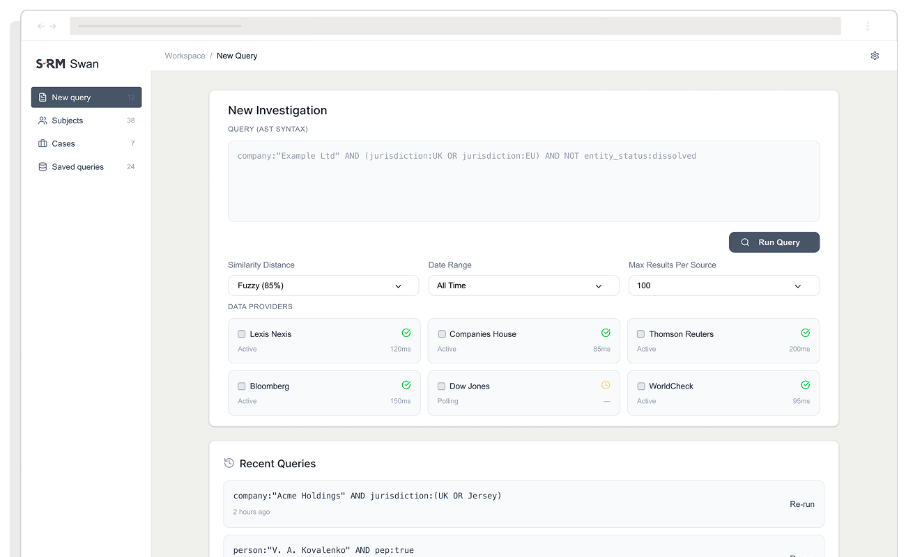Open Cases in the sidebar
The image size is (906, 557).
(x=86, y=143)
